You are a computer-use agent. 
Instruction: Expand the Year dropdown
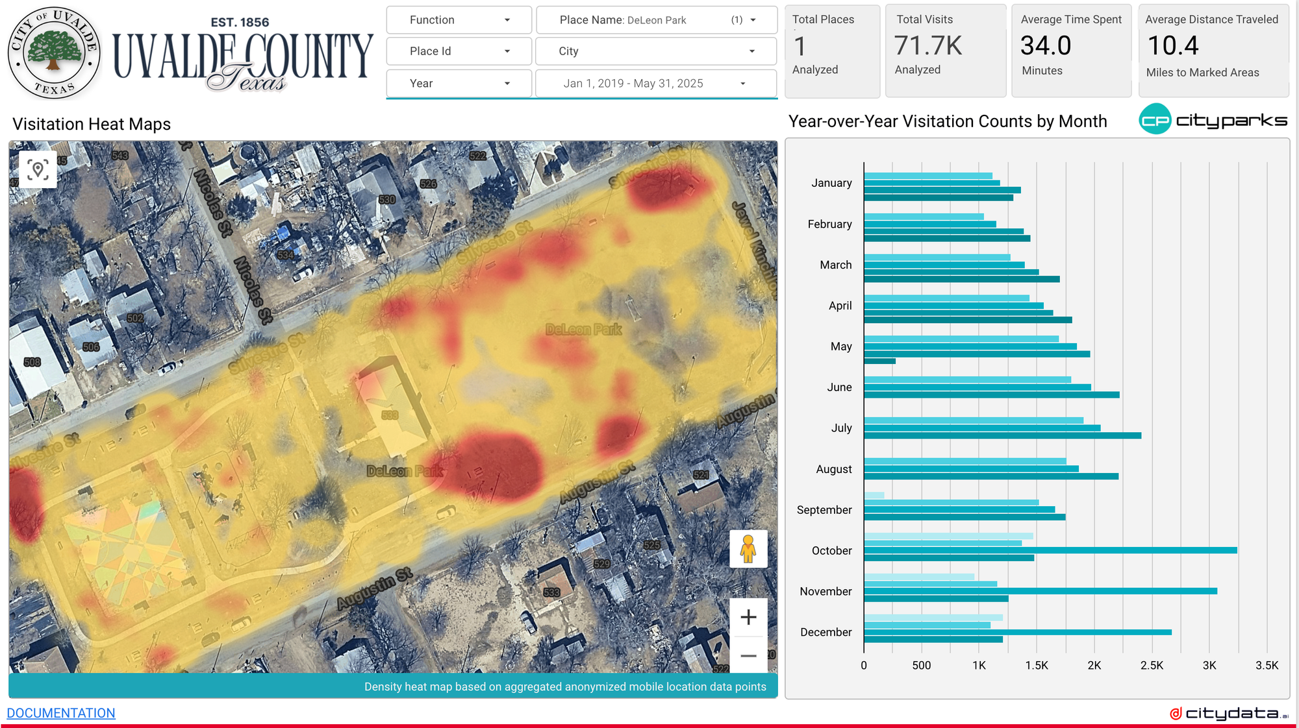click(459, 84)
